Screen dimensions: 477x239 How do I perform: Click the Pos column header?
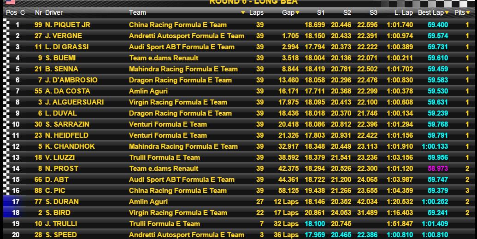tap(12, 12)
